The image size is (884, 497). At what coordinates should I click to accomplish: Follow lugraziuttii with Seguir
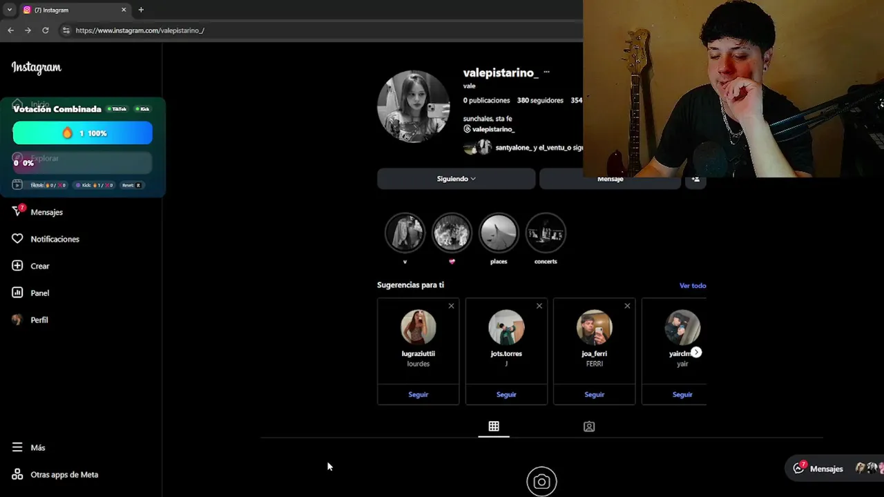[419, 395]
